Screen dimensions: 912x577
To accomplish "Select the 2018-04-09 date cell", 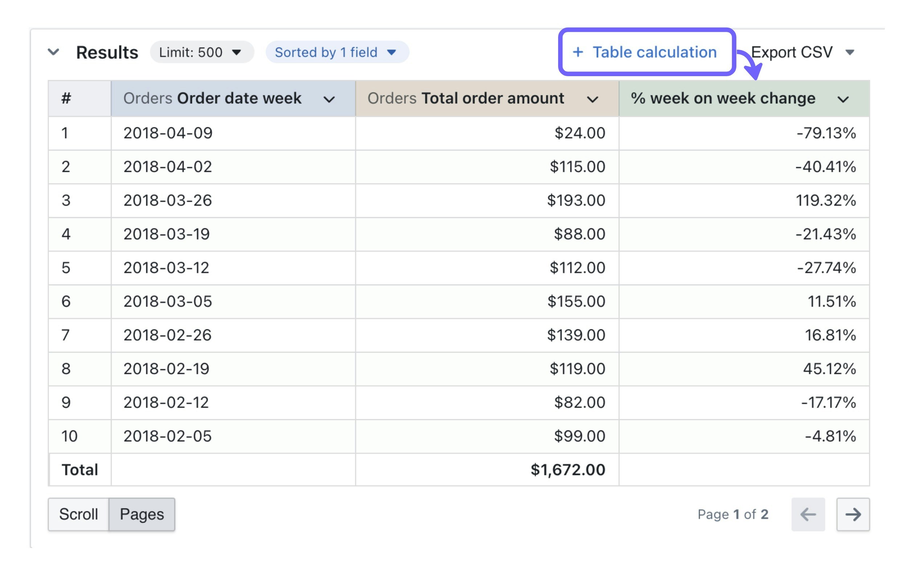I will [168, 133].
